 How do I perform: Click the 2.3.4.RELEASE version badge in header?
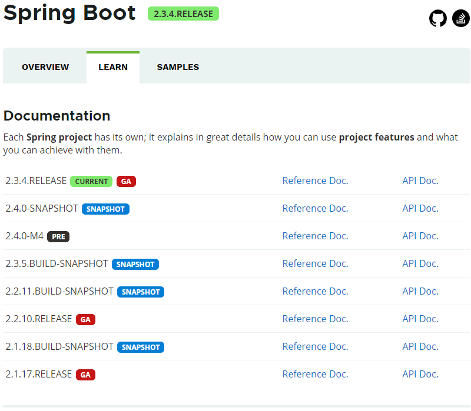[183, 14]
